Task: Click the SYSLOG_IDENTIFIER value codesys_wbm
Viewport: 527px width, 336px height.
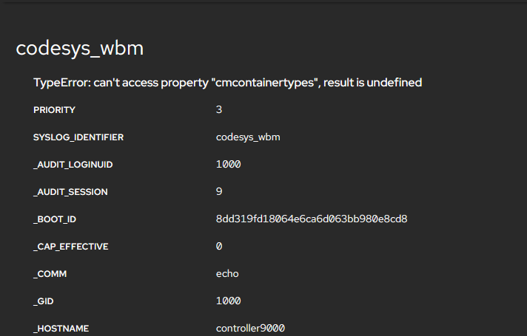Action: 248,137
